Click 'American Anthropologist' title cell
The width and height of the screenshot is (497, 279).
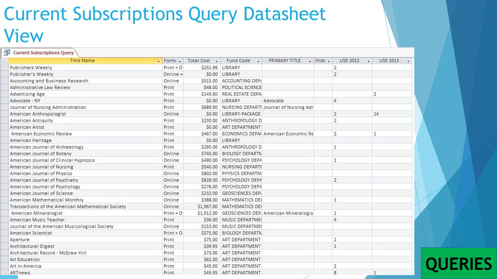[85, 114]
